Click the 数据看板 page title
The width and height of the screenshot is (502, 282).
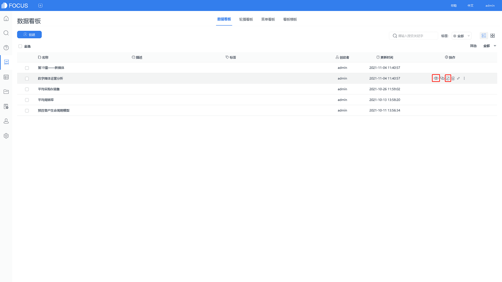[x=29, y=21]
